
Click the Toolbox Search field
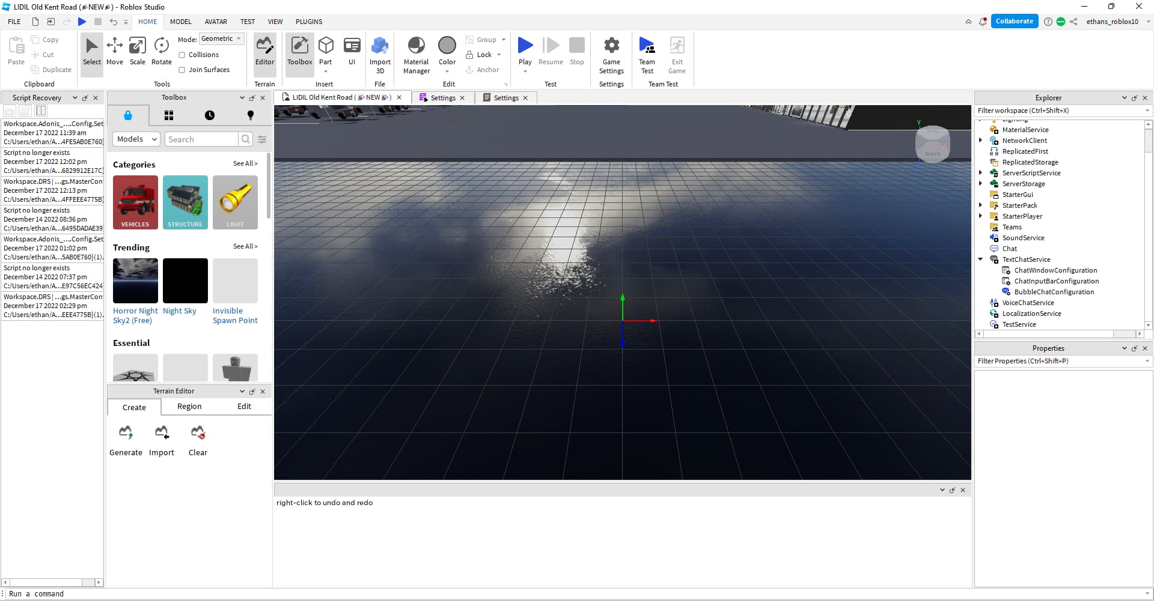coord(201,139)
